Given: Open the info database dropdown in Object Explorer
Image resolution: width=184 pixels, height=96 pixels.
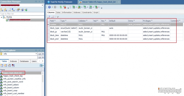Looking at the screenshot, I should click(x=36, y=54).
